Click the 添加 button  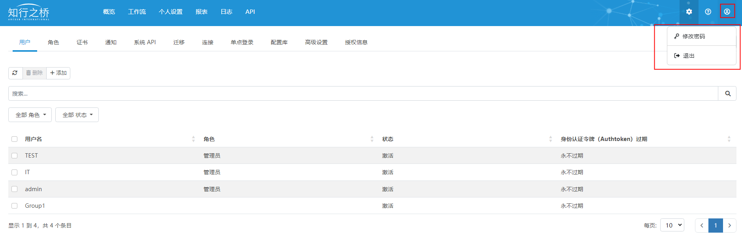pos(58,73)
